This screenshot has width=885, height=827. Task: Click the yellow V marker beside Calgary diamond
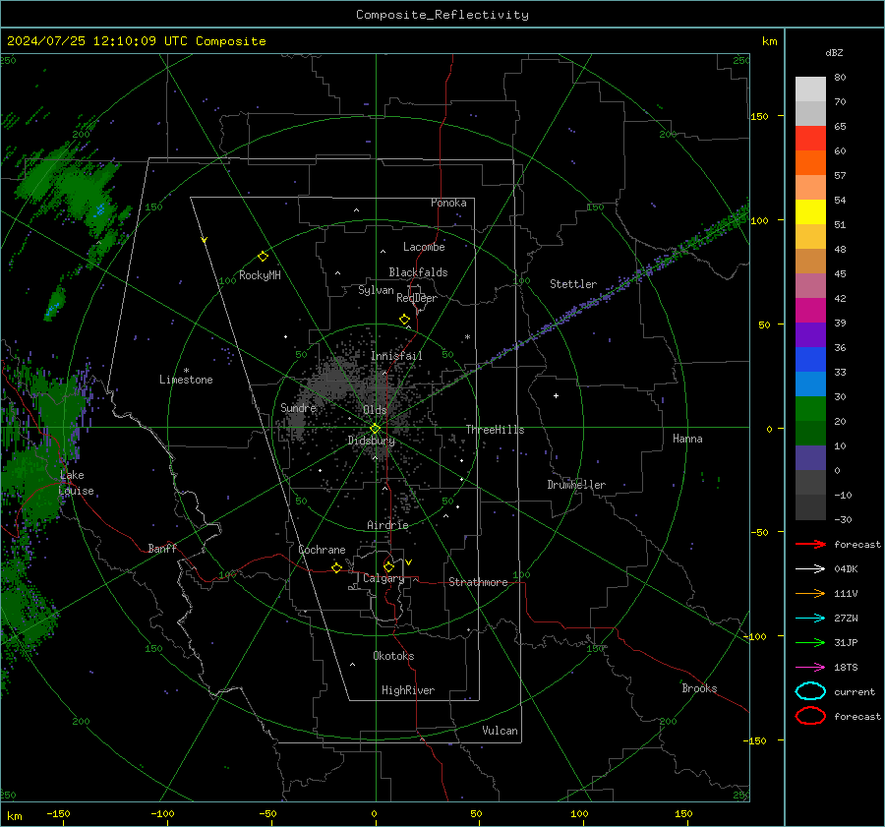[409, 562]
